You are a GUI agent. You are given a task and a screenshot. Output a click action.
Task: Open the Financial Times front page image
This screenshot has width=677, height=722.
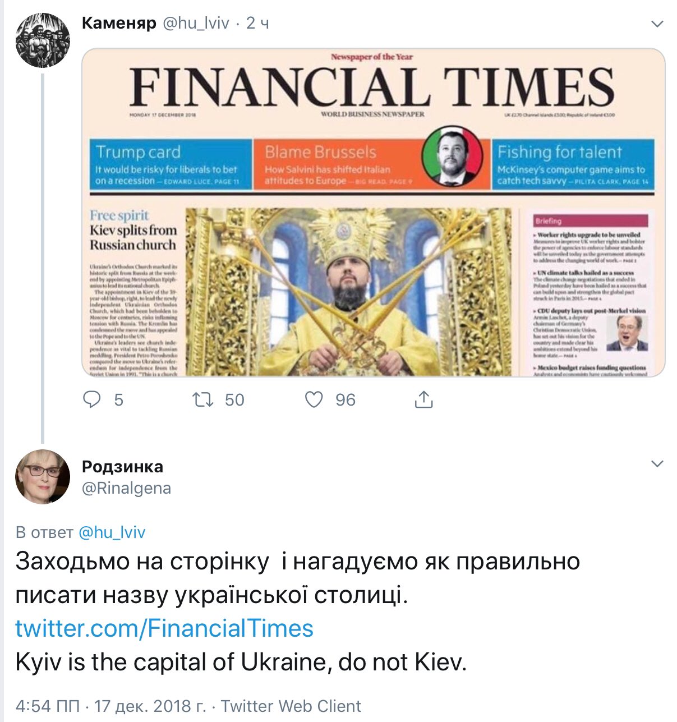373,212
